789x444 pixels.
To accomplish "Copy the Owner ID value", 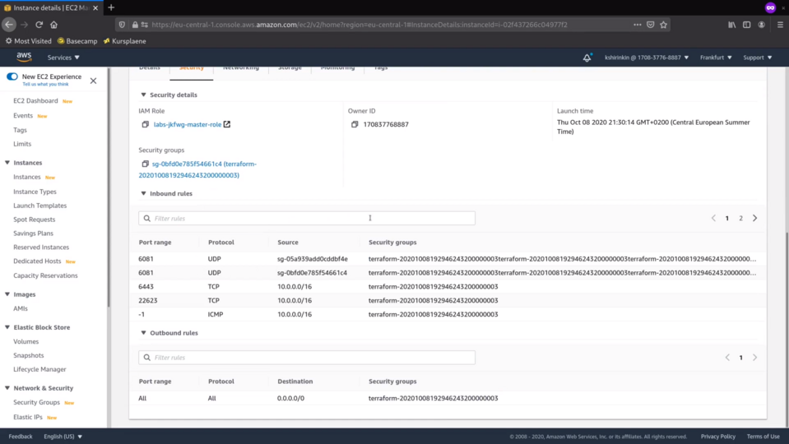I will click(x=355, y=124).
